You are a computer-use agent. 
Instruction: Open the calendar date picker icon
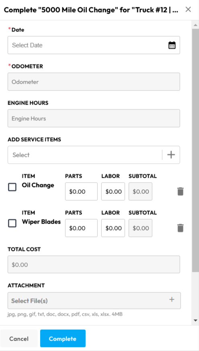pos(172,45)
